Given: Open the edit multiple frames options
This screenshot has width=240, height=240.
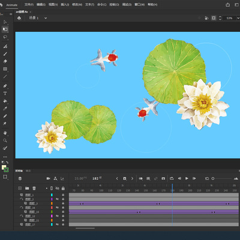Looking at the screenshot, I should tap(148, 178).
